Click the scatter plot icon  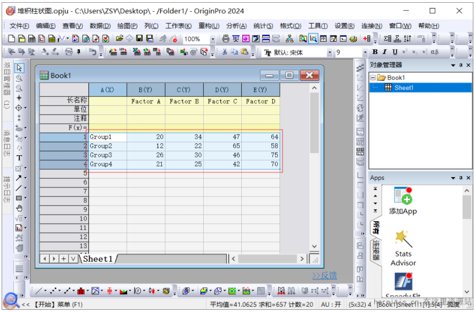click(54, 291)
